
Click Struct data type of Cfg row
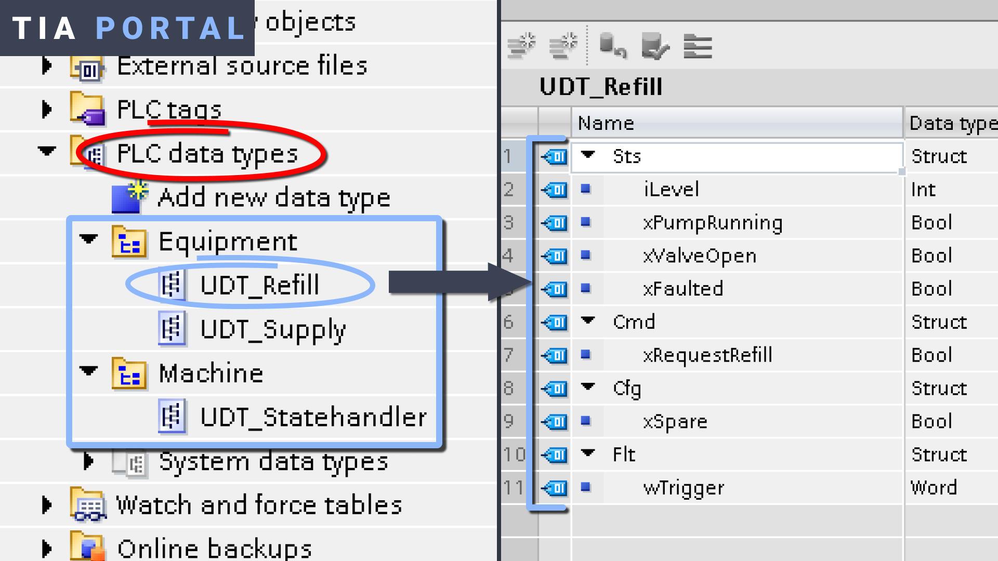click(952, 389)
